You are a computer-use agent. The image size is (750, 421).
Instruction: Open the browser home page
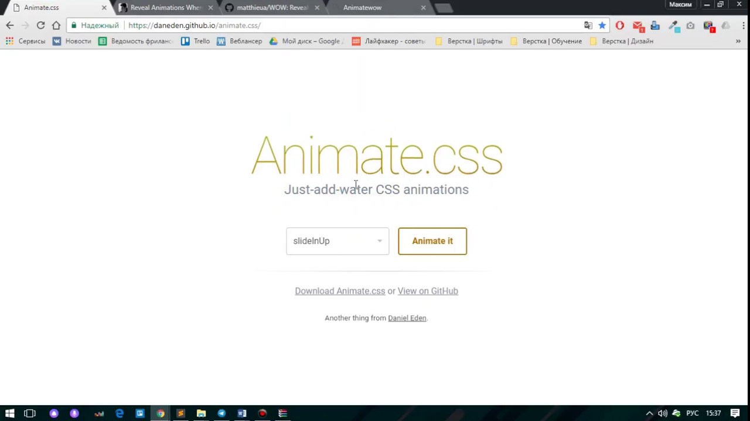click(56, 25)
